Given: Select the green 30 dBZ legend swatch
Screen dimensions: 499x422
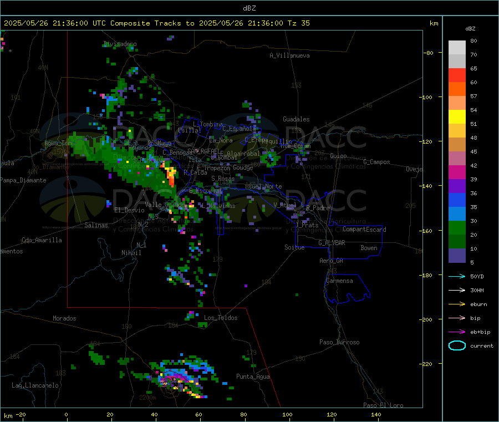Looking at the screenshot, I should coord(457,227).
